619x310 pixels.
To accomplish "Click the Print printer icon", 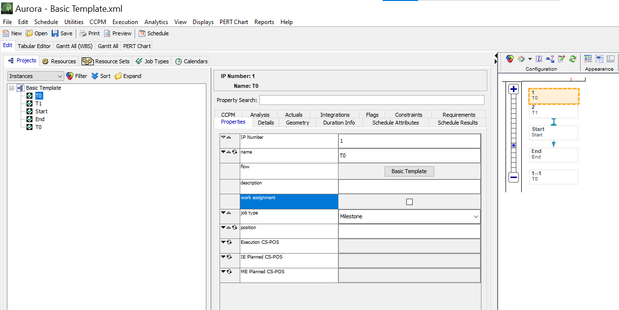I will tap(83, 33).
